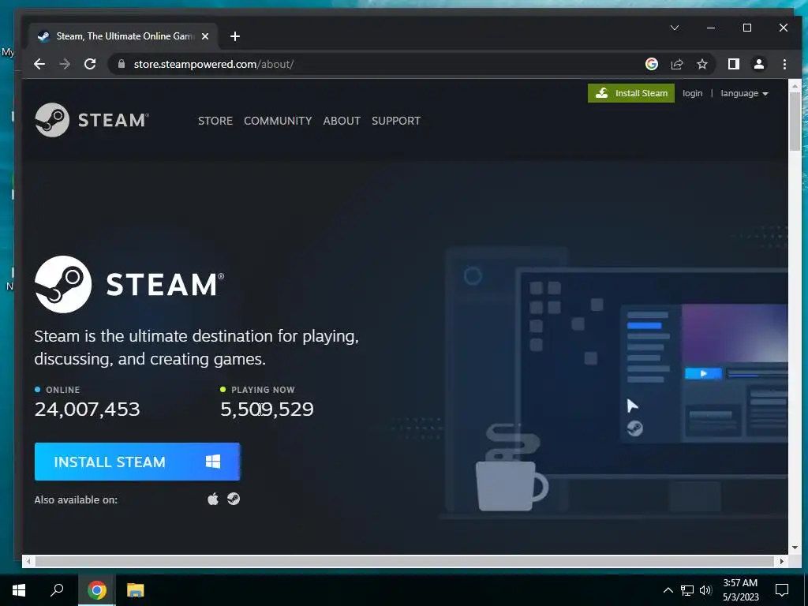The width and height of the screenshot is (808, 606).
Task: Open the SUPPORT menu item
Action: tap(396, 121)
